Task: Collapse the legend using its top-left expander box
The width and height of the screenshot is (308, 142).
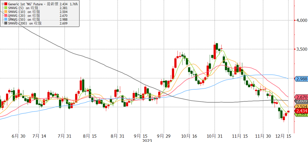Action: point(2,4)
